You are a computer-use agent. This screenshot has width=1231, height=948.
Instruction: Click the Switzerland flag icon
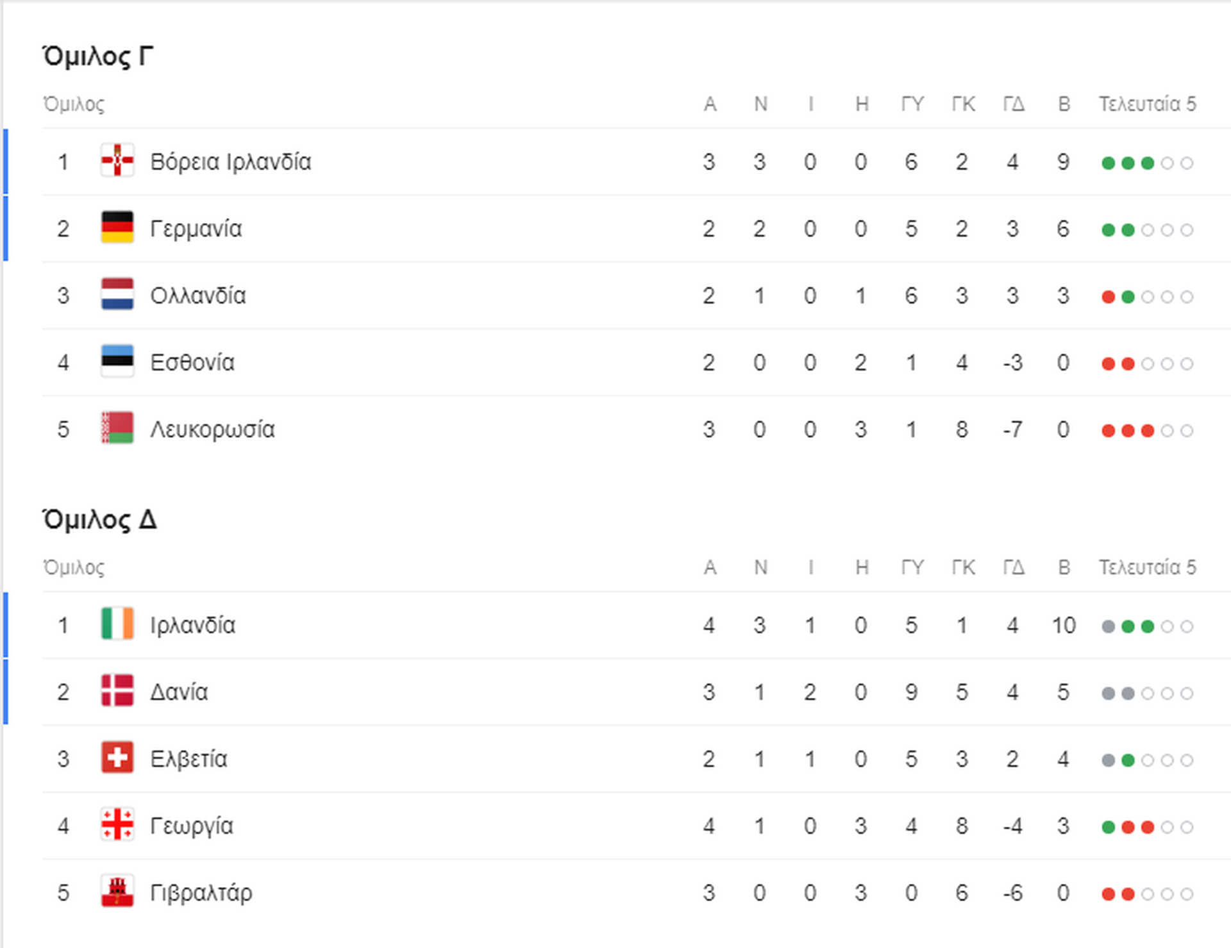pyautogui.click(x=117, y=758)
